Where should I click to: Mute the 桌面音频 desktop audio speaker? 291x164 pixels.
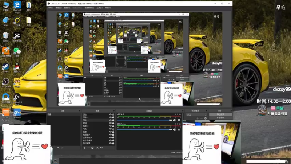(175, 120)
